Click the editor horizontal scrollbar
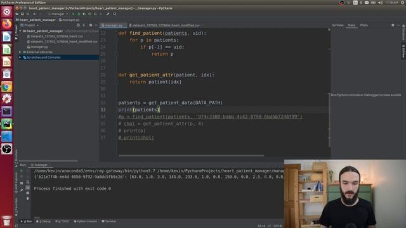This screenshot has width=406, height=228. click(191, 155)
